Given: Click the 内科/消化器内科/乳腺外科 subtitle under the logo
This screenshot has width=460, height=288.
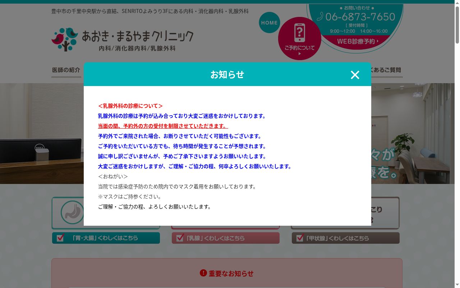Looking at the screenshot, I should pos(137,48).
